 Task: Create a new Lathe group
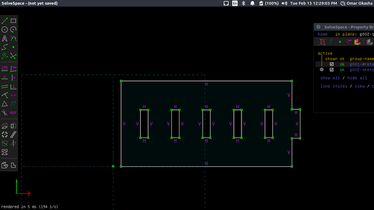tap(13, 126)
